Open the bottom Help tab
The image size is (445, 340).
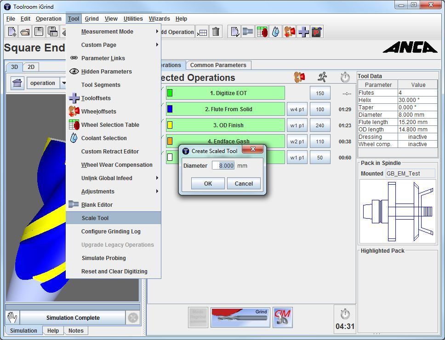tap(53, 331)
